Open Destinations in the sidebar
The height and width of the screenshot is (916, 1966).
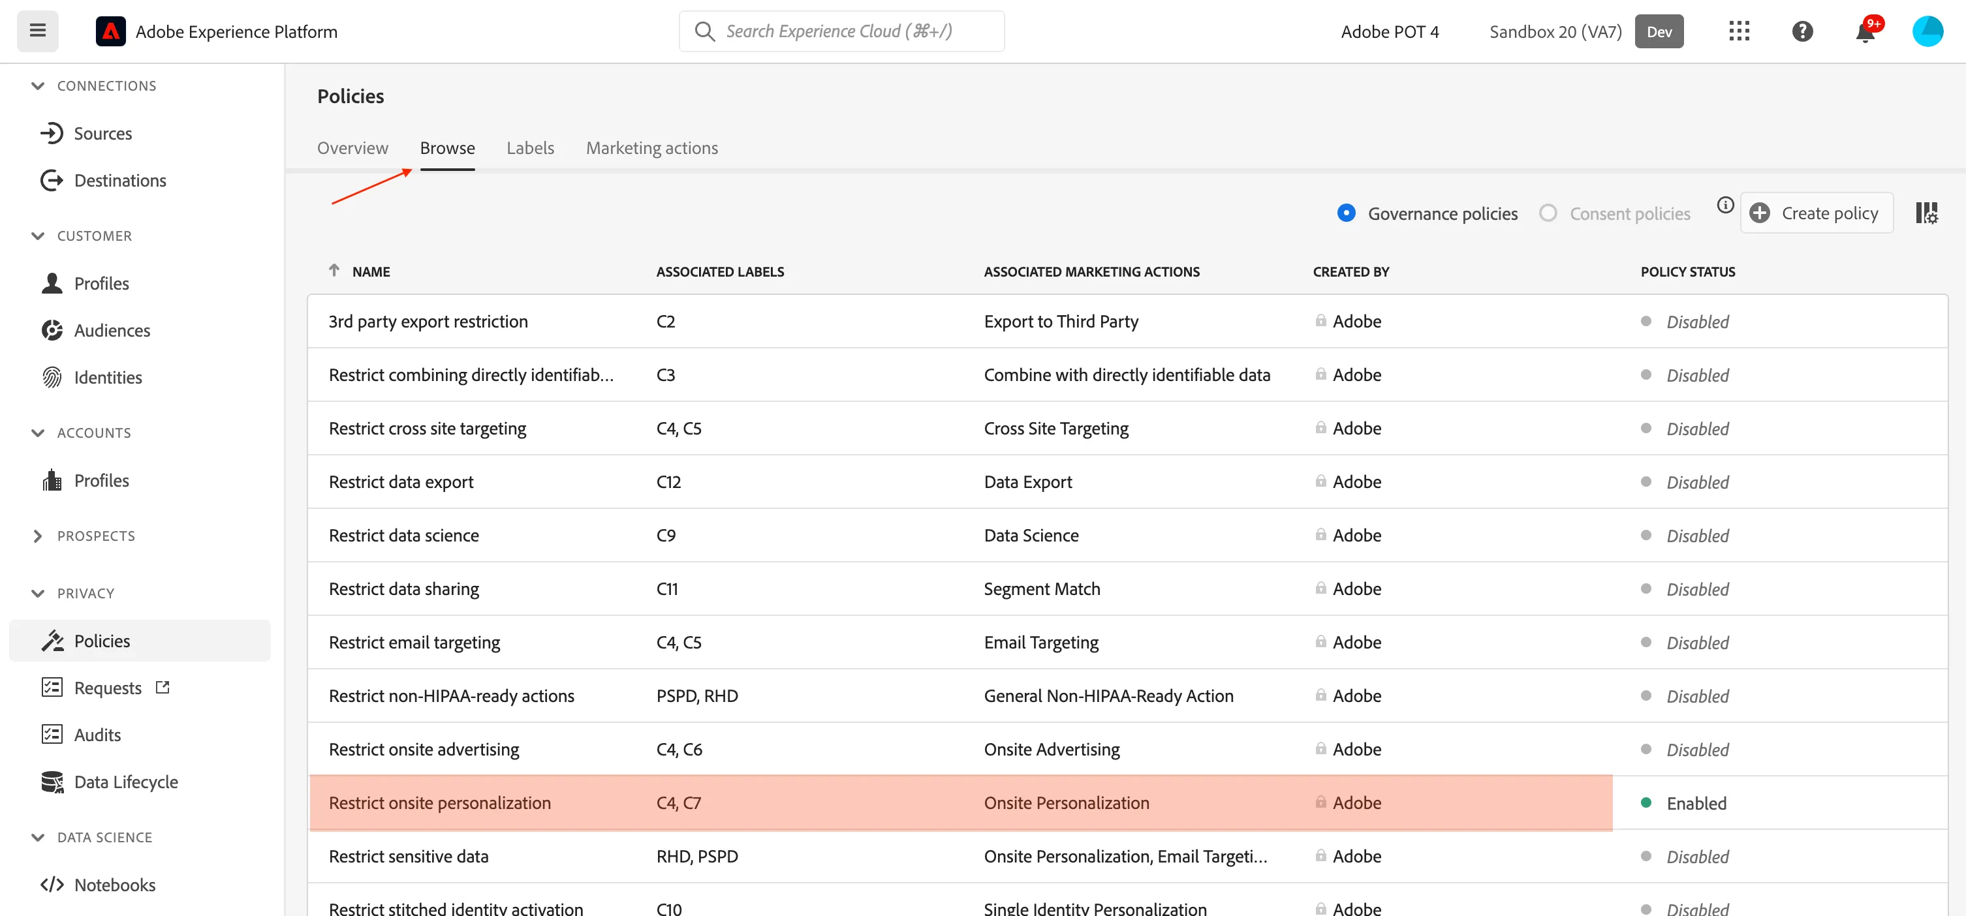coord(120,181)
